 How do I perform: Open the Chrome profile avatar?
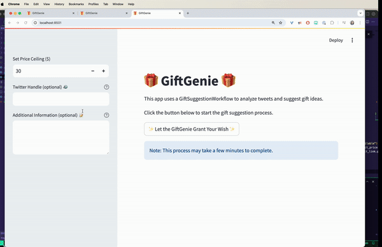[x=352, y=23]
